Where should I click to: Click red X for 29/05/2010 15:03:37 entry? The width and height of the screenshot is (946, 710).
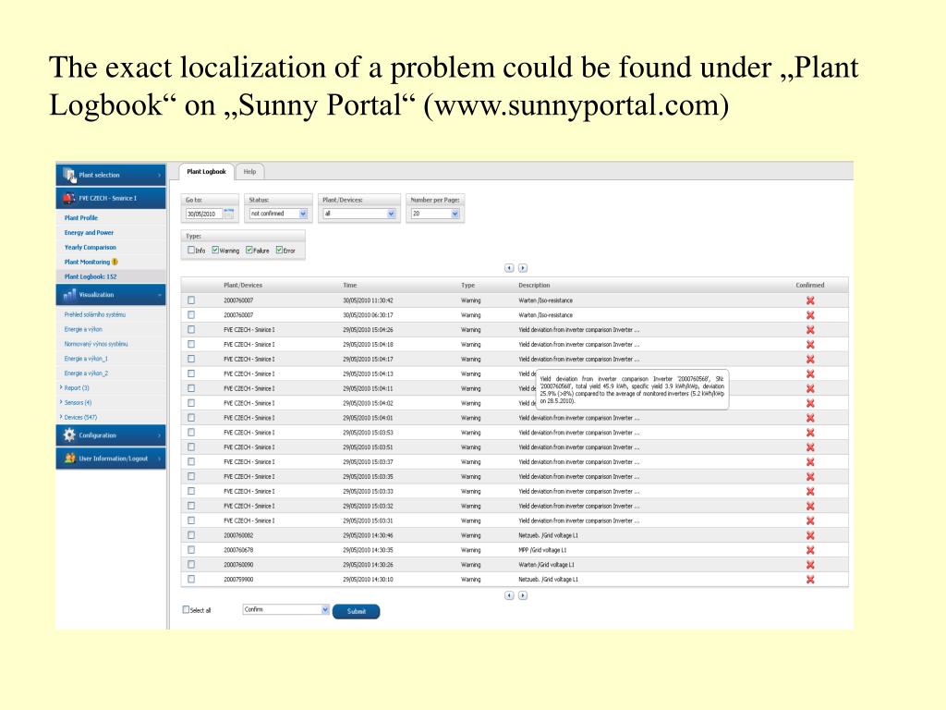(810, 462)
